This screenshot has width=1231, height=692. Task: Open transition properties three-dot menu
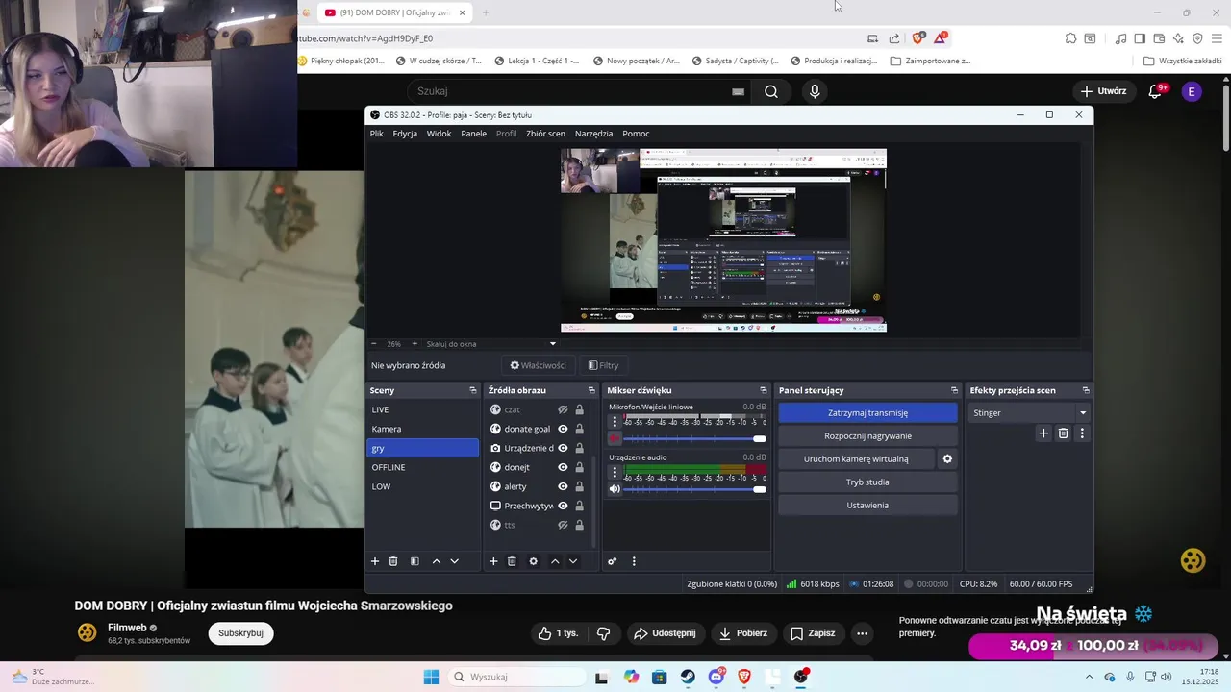click(1082, 433)
